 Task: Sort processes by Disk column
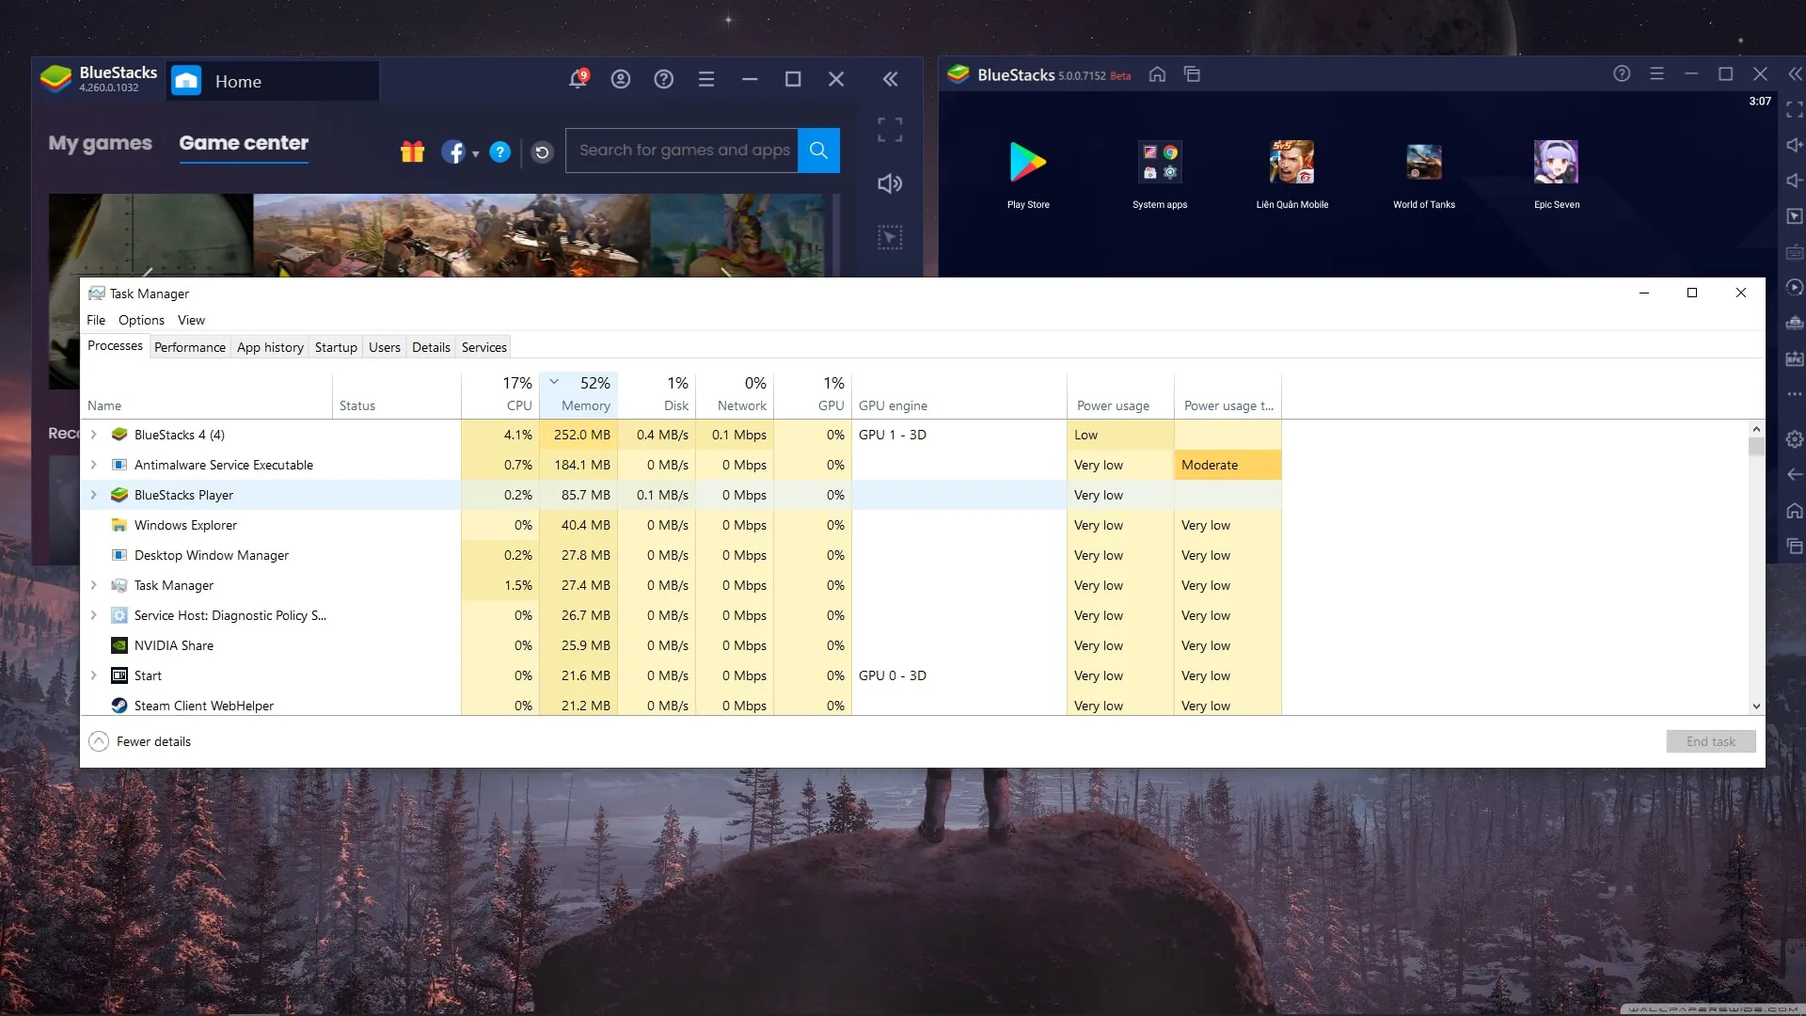(657, 395)
